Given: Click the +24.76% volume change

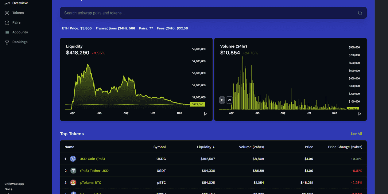Looking at the screenshot, I should pos(250,53).
